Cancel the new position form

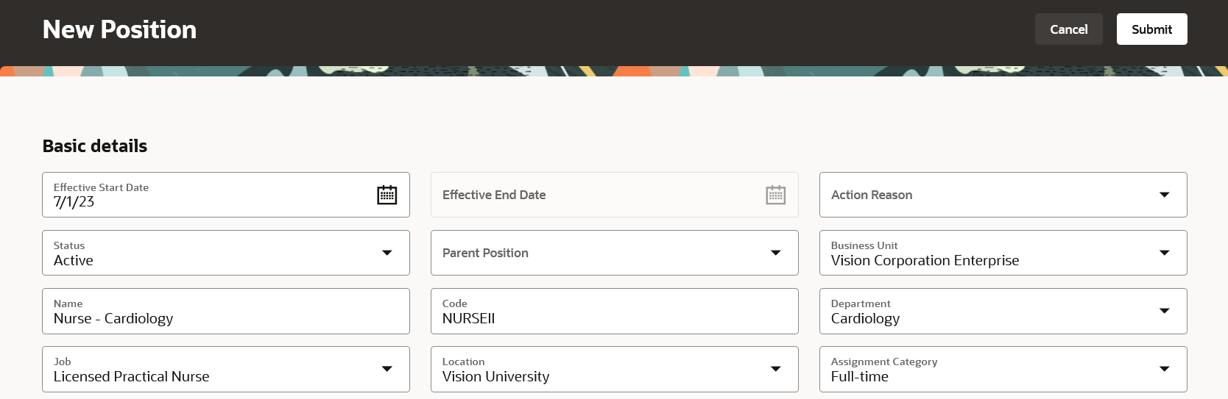pyautogui.click(x=1068, y=29)
